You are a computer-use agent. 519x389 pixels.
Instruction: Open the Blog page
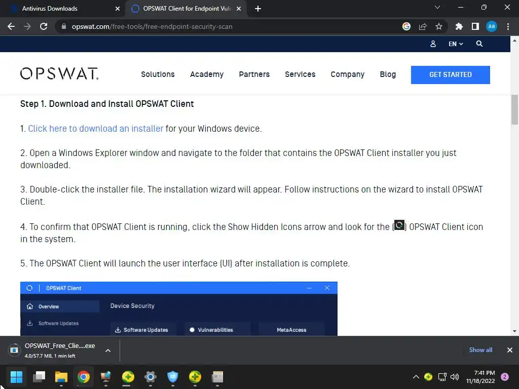tap(388, 74)
